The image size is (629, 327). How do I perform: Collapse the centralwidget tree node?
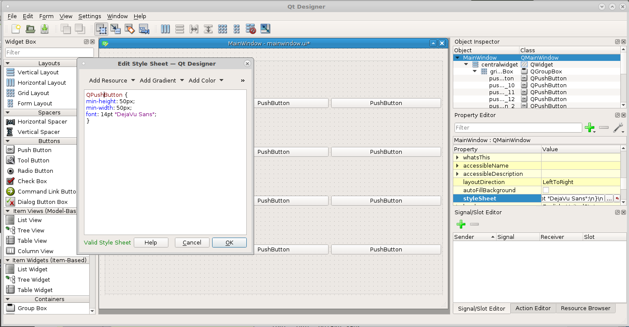pyautogui.click(x=466, y=64)
